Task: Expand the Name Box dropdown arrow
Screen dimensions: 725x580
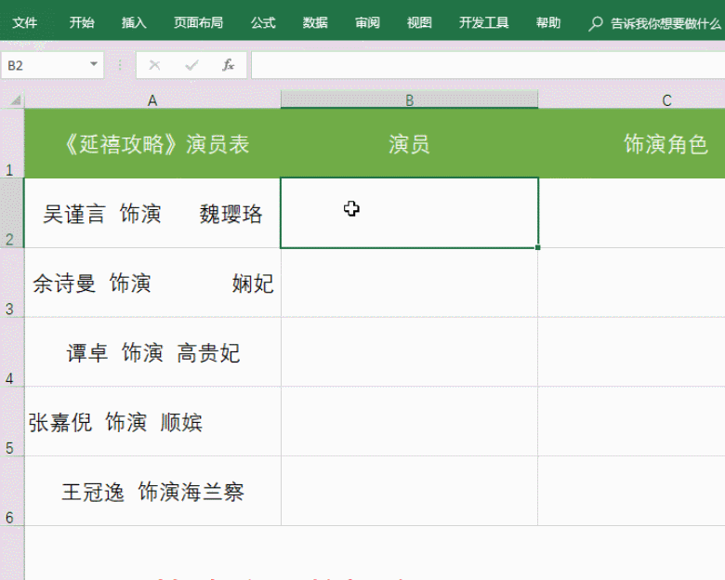Action: (94, 64)
